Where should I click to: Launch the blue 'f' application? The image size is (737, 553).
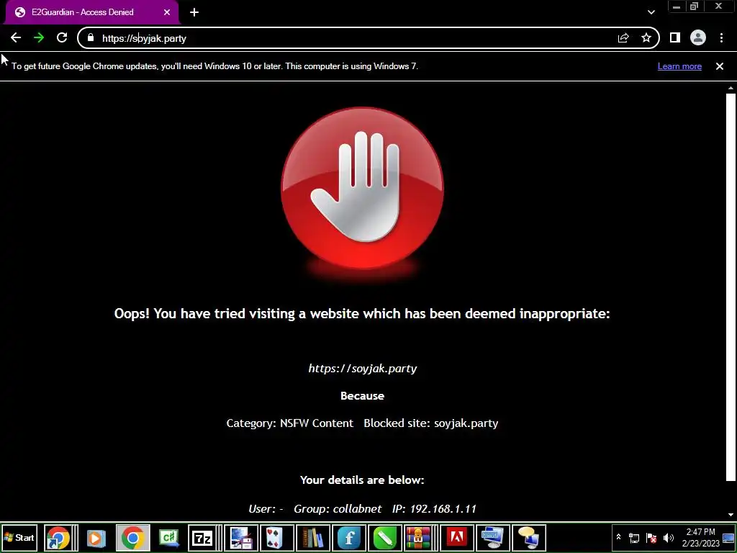click(x=348, y=537)
